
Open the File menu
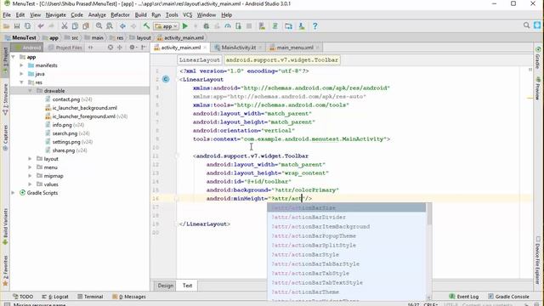(7, 15)
